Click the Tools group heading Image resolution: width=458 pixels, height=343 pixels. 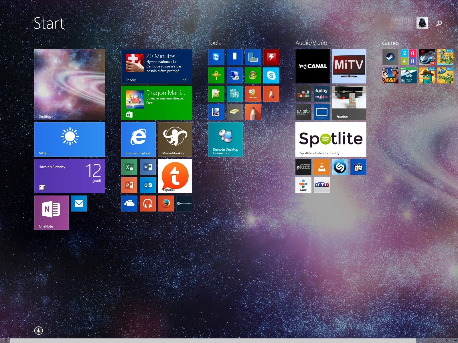pyautogui.click(x=215, y=43)
